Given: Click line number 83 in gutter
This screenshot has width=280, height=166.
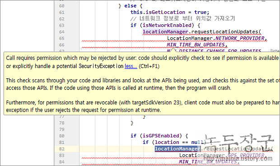Looking at the screenshot, I should pyautogui.click(x=62, y=155).
